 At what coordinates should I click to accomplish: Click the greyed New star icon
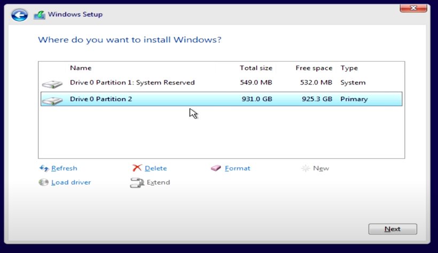coord(306,168)
